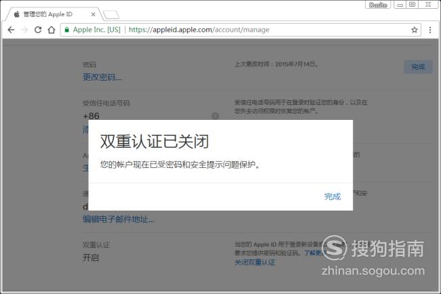Click 编辑电子邮件地址... link

click(119, 219)
